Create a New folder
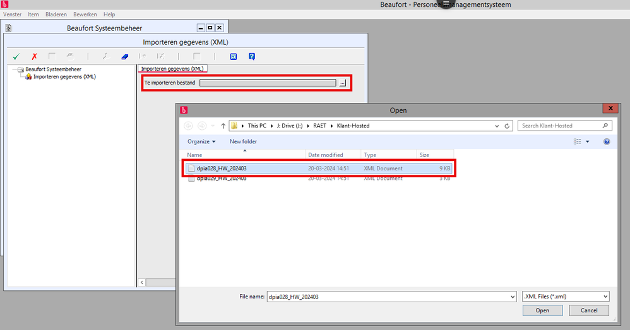This screenshot has width=630, height=330. click(243, 141)
